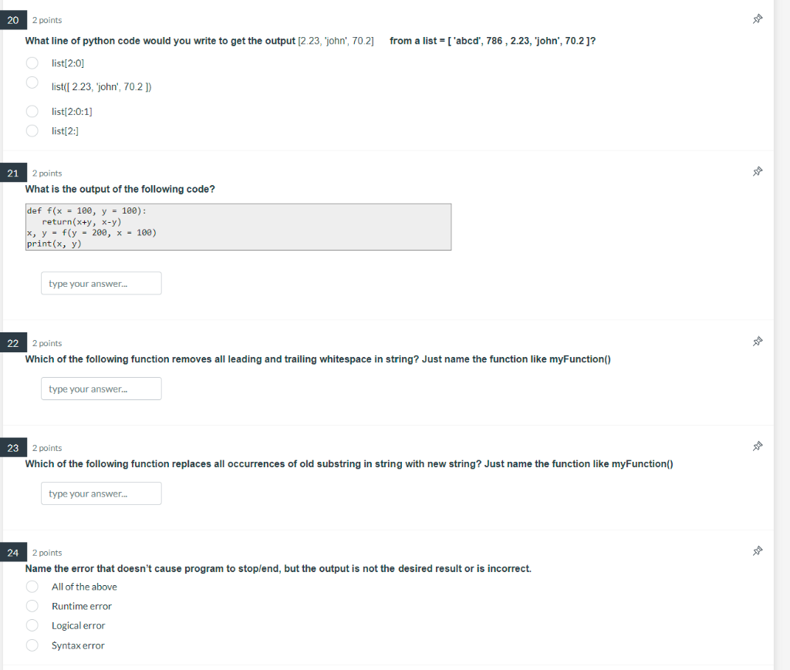
Task: Pin question 21 with the pushpin icon
Action: coord(758,172)
